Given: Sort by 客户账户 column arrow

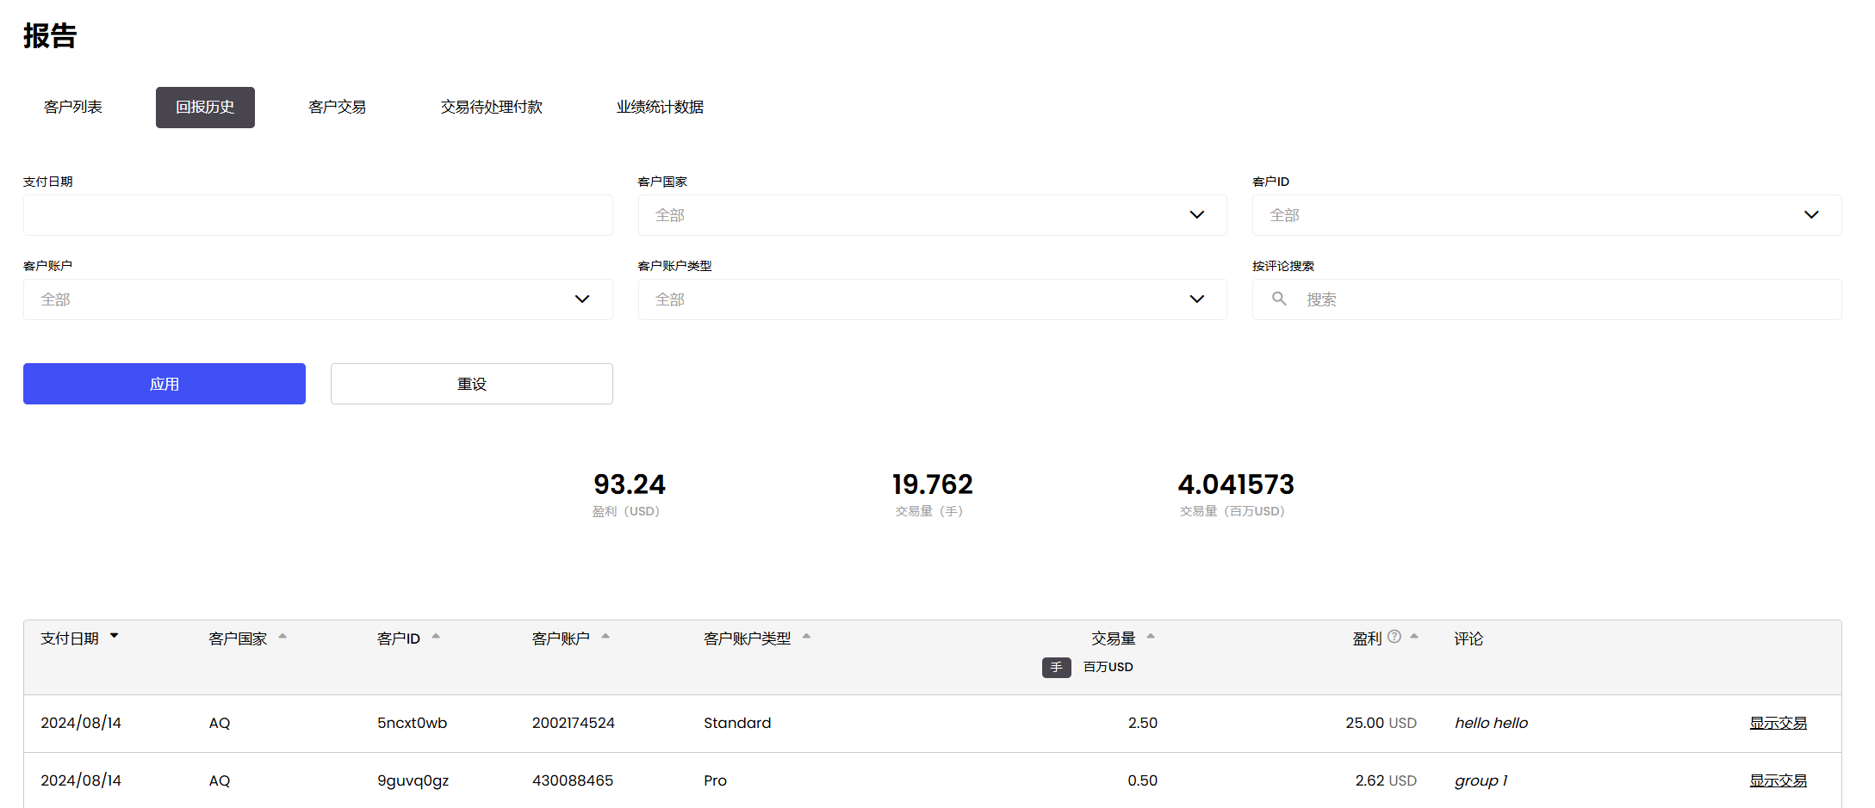Looking at the screenshot, I should click(605, 636).
